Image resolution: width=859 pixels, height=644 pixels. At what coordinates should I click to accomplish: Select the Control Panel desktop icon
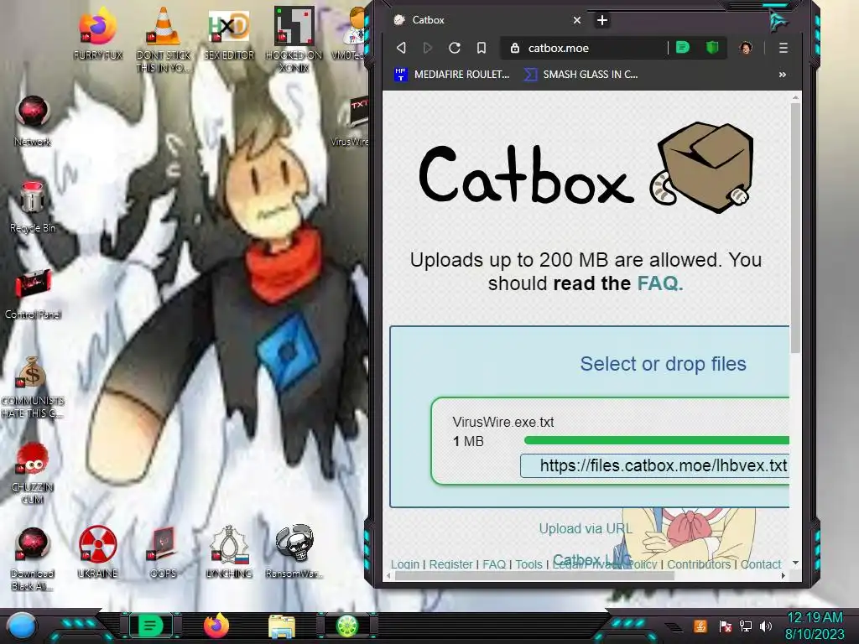point(33,294)
